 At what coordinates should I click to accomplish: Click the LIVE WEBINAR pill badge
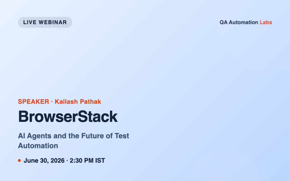(45, 22)
